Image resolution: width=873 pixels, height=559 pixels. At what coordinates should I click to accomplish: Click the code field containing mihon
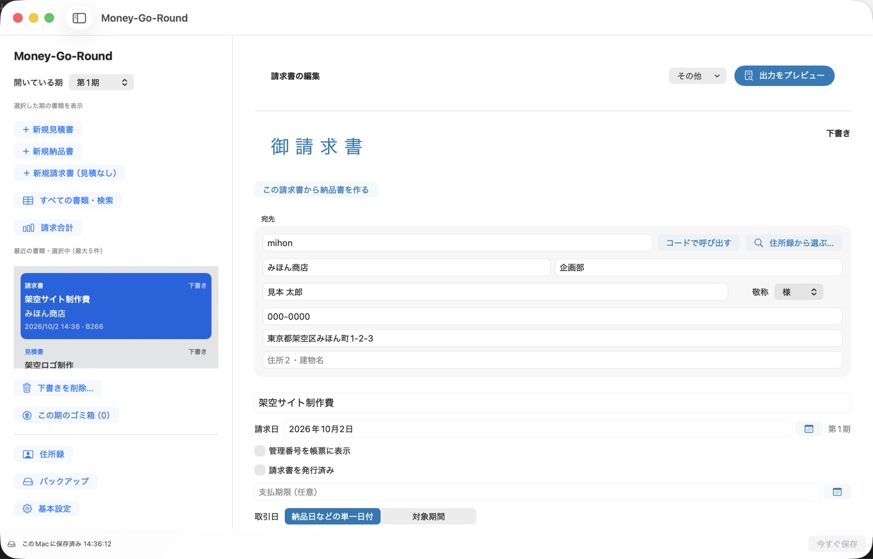click(x=458, y=243)
